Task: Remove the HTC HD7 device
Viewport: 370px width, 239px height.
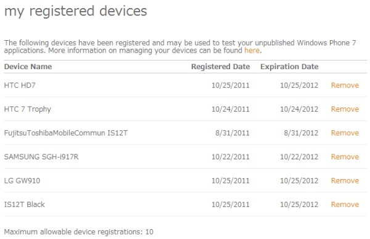Action: coord(345,85)
